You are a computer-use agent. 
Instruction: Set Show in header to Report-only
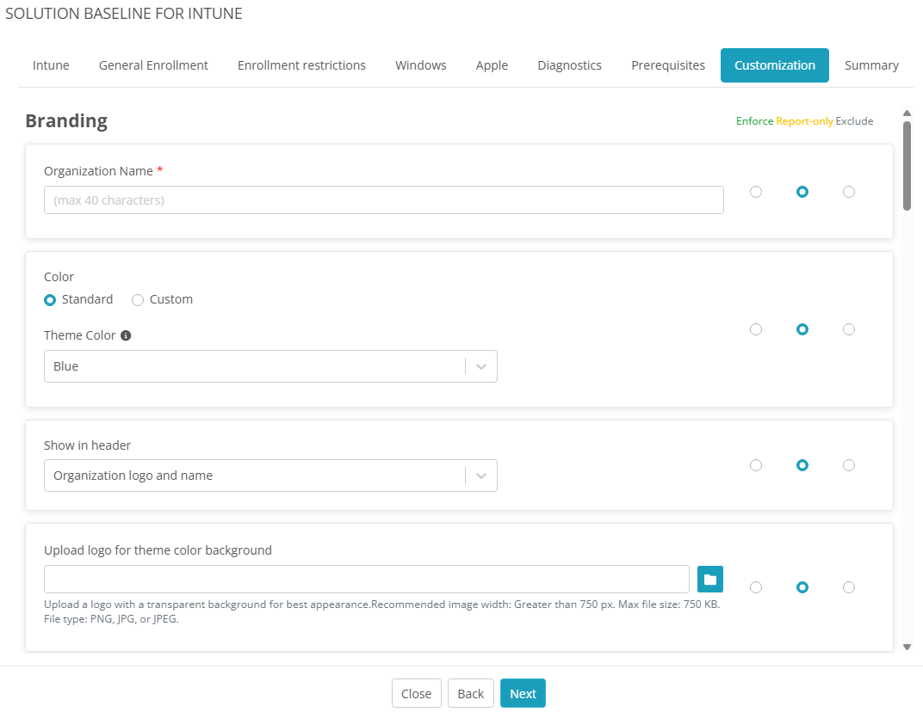point(802,465)
